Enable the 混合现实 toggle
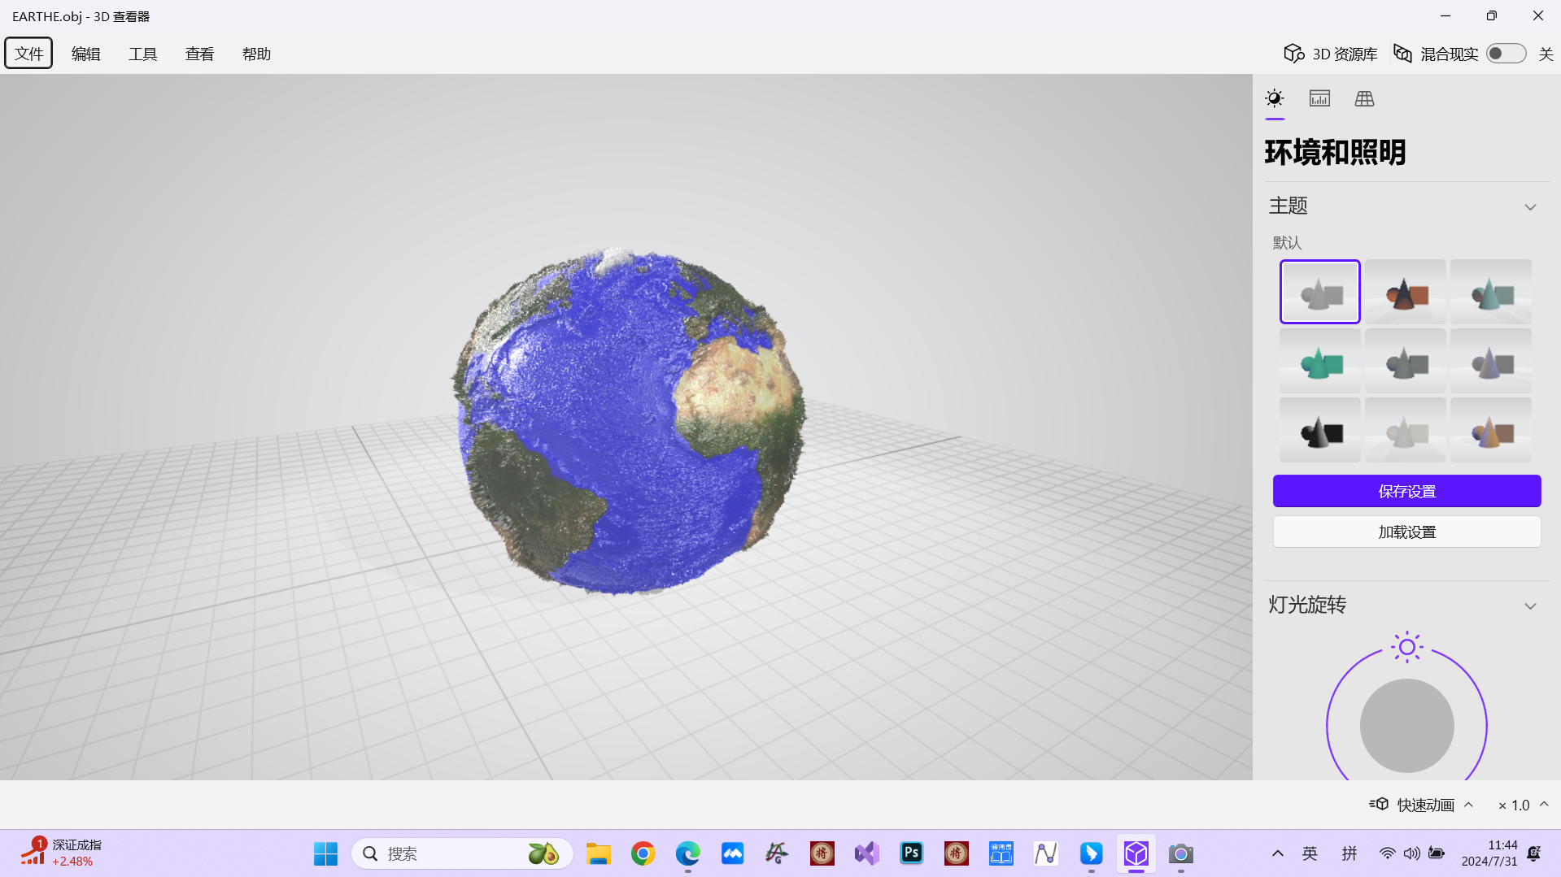The width and height of the screenshot is (1561, 877). (x=1506, y=53)
